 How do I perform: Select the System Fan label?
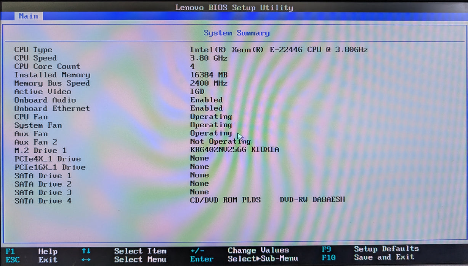[38, 125]
